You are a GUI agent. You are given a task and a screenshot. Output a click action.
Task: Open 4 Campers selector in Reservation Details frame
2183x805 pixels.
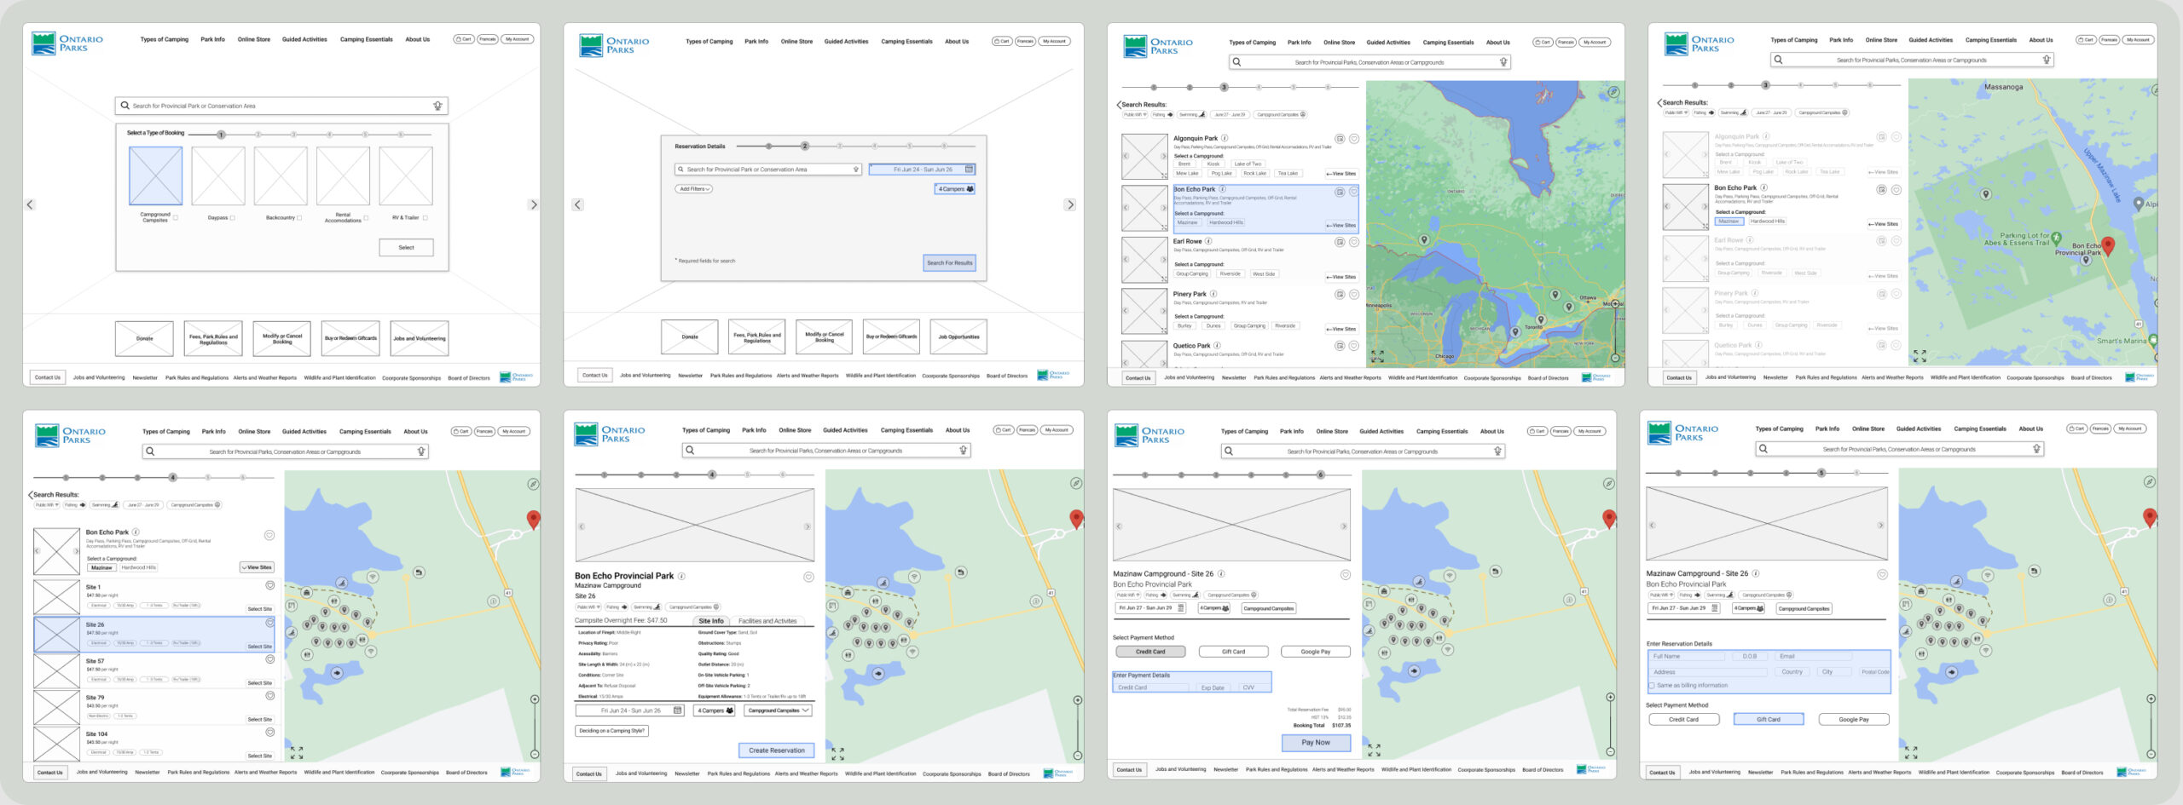pyautogui.click(x=955, y=189)
